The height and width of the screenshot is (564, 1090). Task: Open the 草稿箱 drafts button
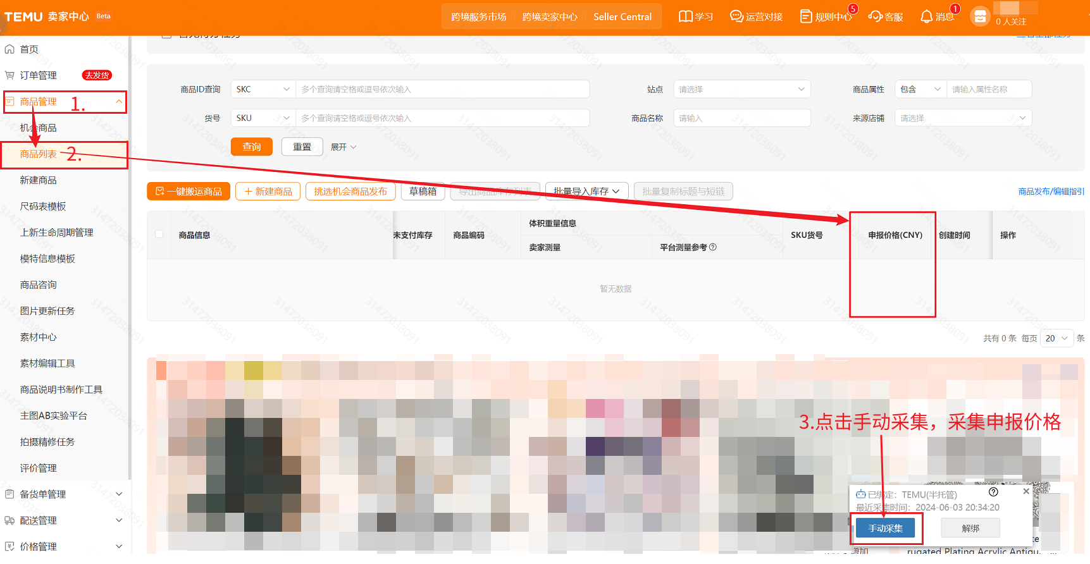(x=423, y=191)
